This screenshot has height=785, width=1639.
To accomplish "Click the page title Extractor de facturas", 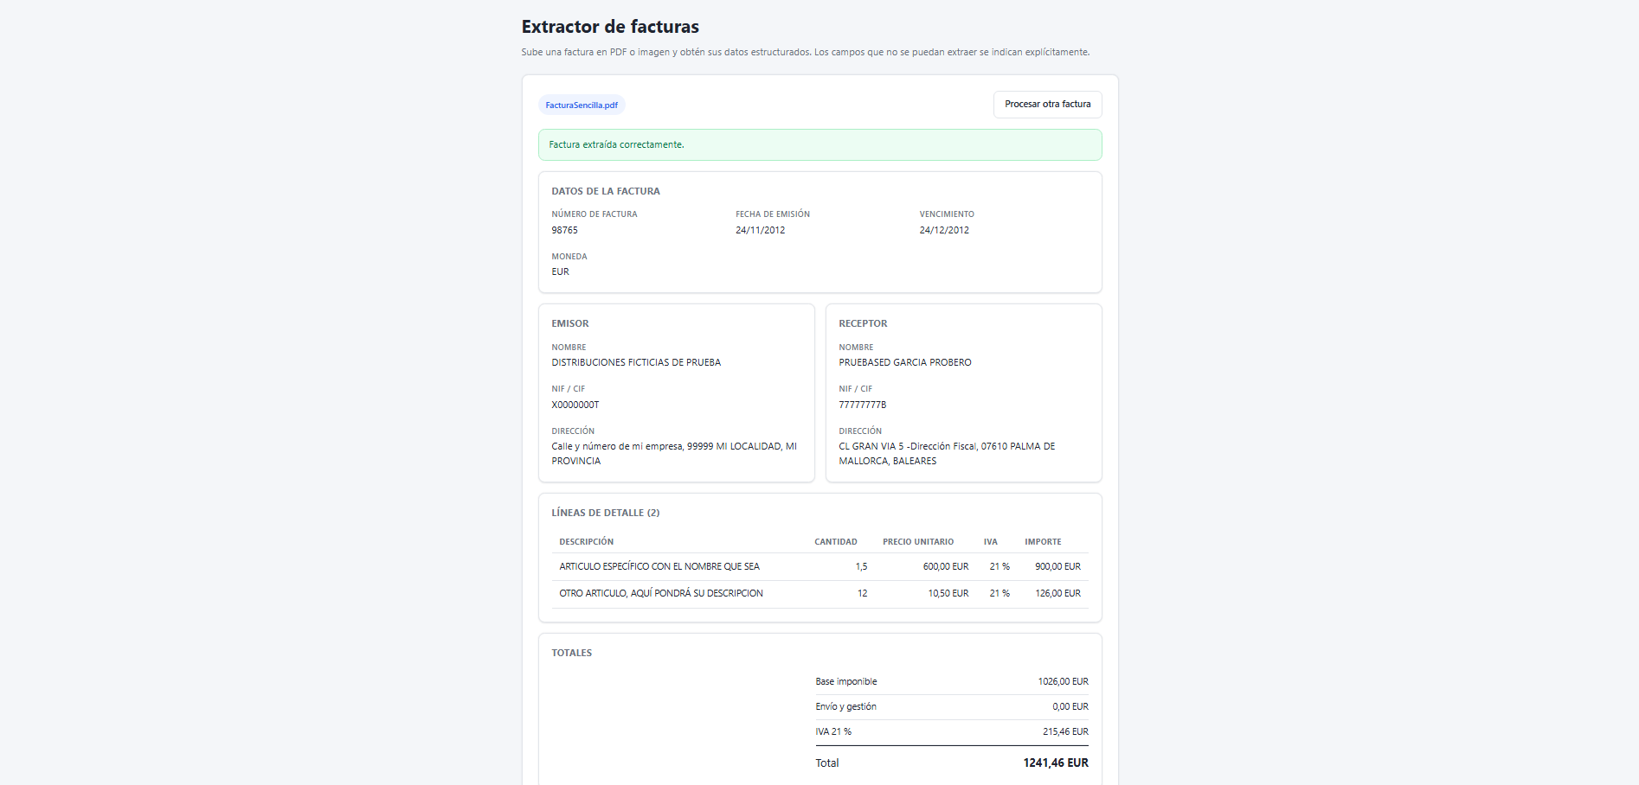I will 610,27.
